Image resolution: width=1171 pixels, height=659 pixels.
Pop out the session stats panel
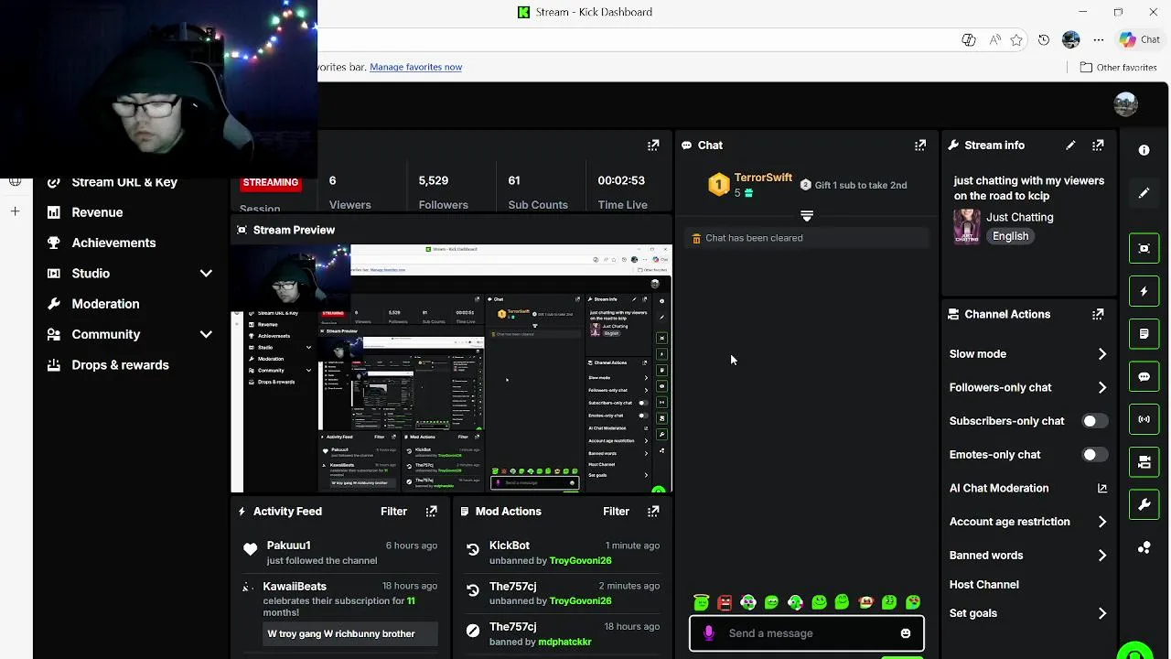coord(653,146)
